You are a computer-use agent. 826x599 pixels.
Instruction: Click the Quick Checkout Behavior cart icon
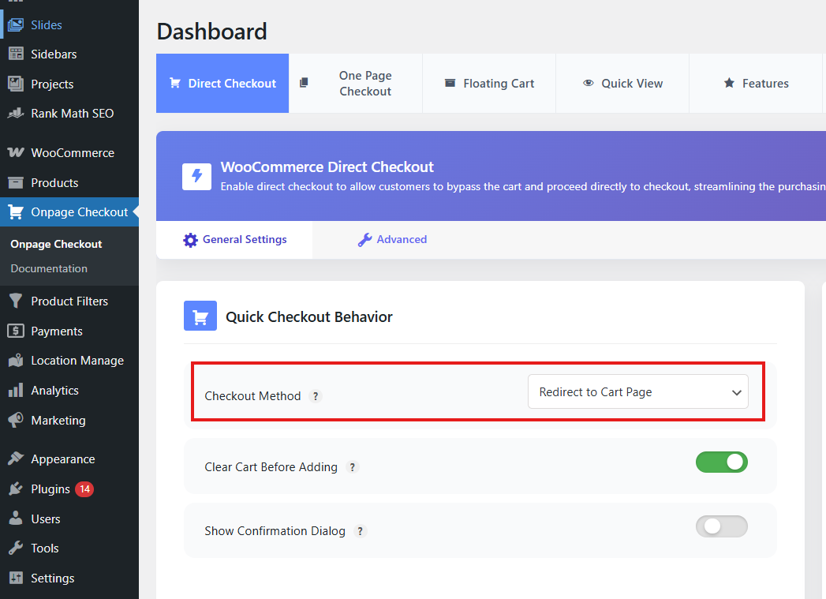click(x=200, y=316)
